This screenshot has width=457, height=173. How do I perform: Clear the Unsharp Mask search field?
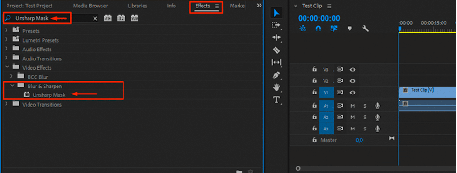(95, 18)
